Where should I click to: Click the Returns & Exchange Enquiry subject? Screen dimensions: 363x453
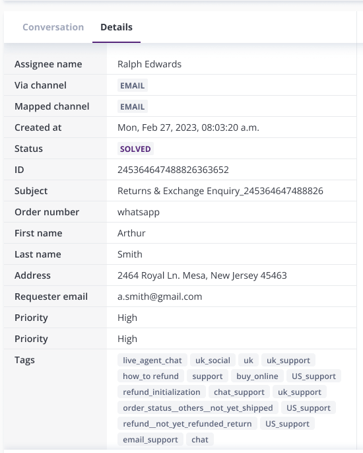point(220,191)
